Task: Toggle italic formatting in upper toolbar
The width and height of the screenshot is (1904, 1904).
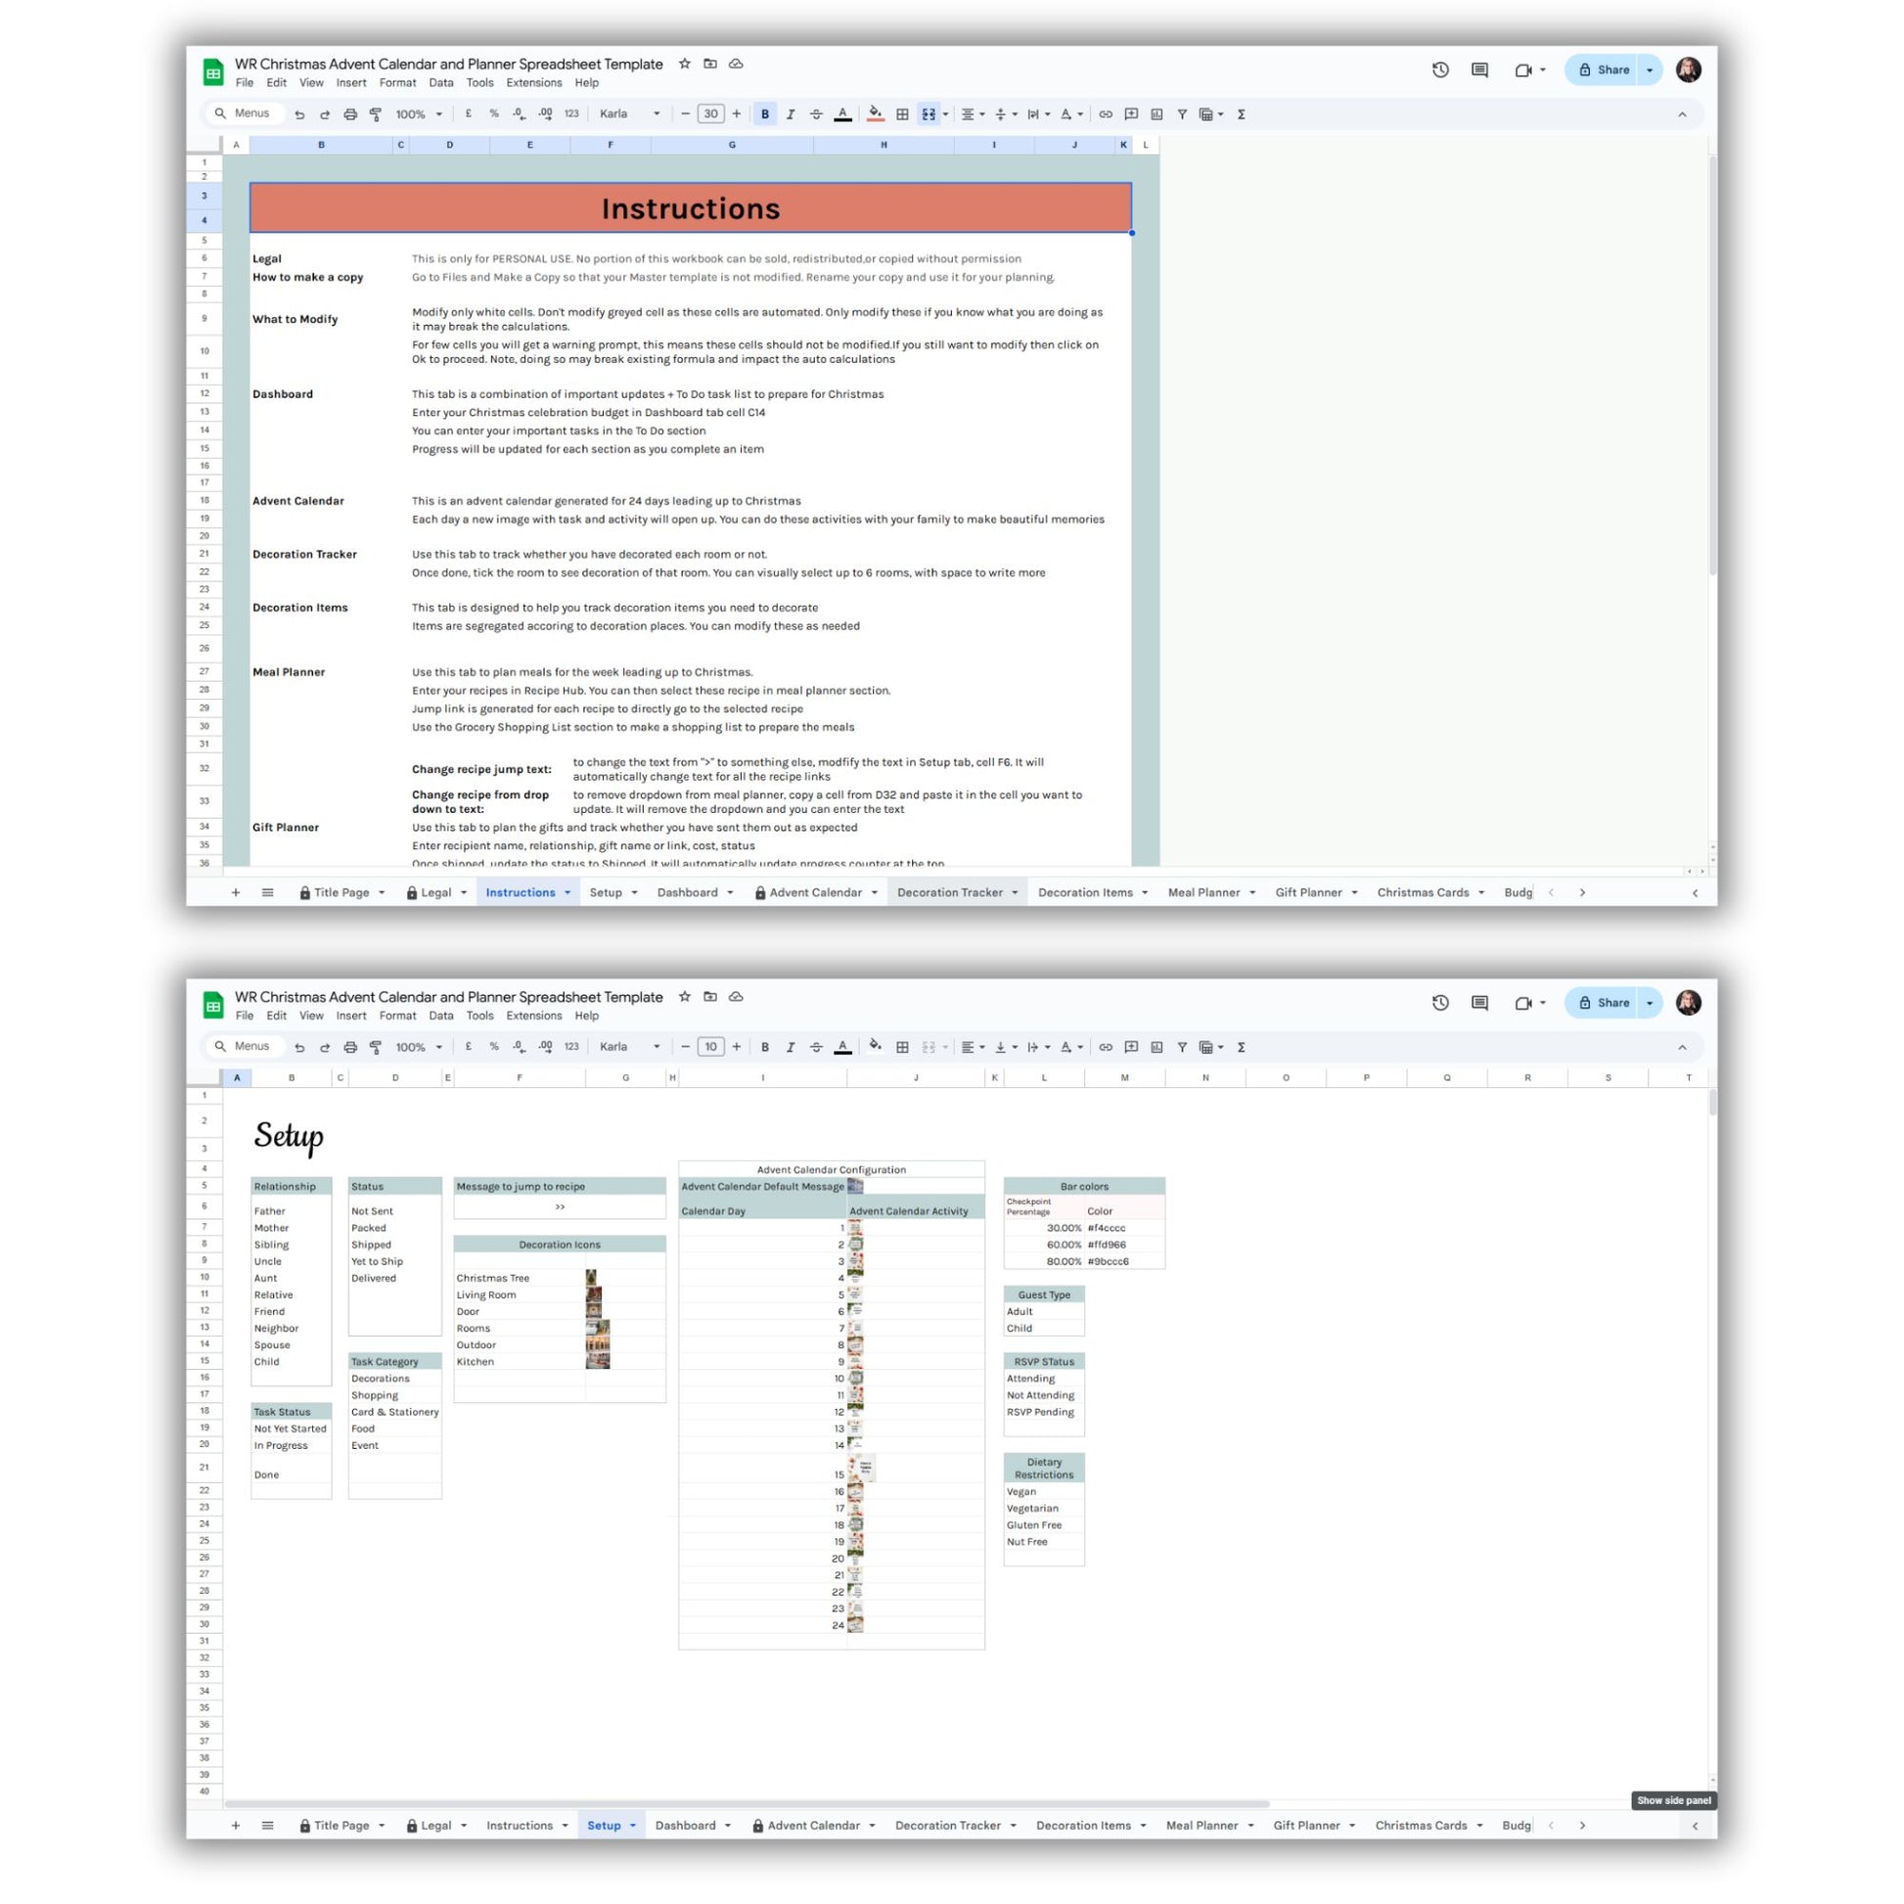Action: 791,114
